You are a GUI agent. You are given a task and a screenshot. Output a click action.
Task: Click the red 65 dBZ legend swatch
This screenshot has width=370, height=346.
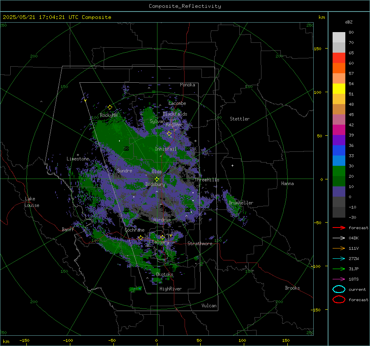(x=339, y=58)
